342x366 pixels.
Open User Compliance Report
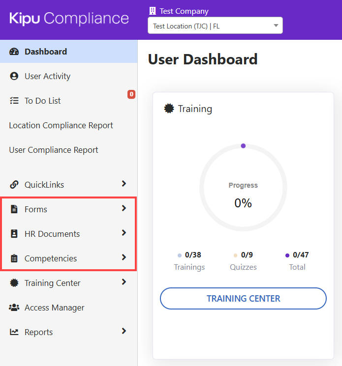54,150
